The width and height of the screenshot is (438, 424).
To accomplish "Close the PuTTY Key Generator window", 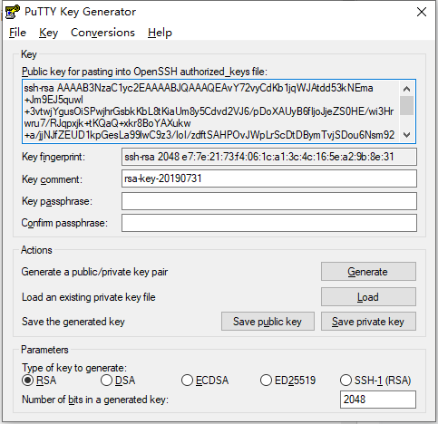I will pyautogui.click(x=422, y=12).
